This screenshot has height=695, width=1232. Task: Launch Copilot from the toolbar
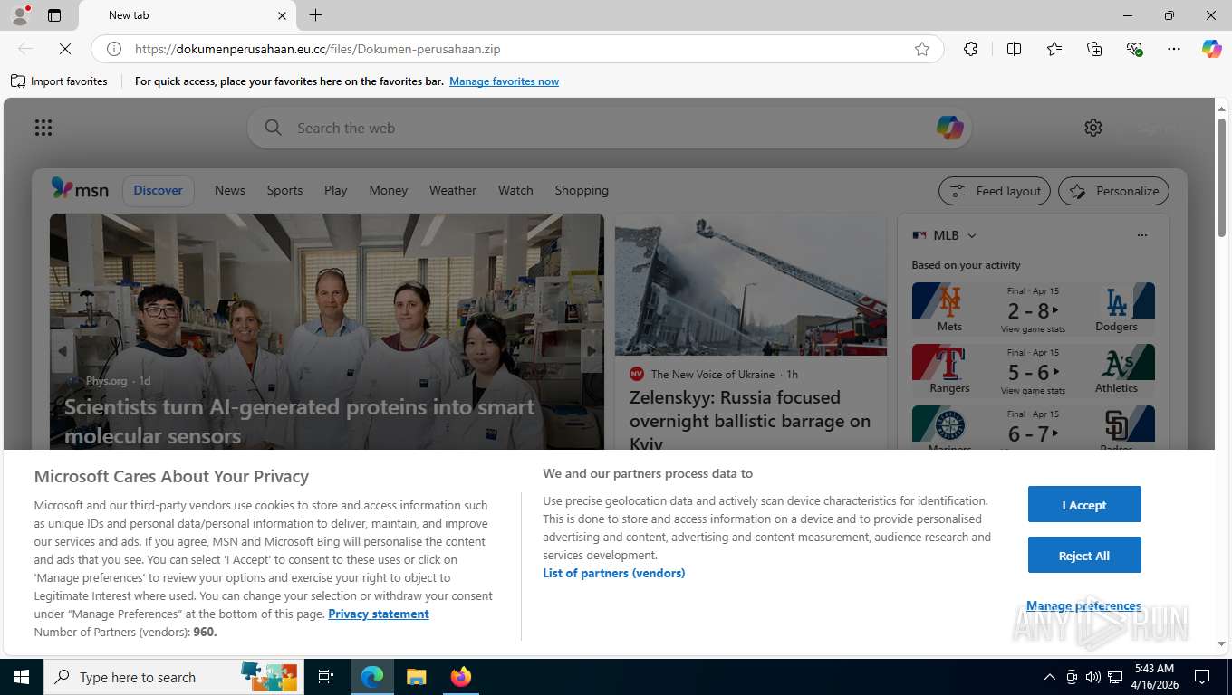(1212, 49)
